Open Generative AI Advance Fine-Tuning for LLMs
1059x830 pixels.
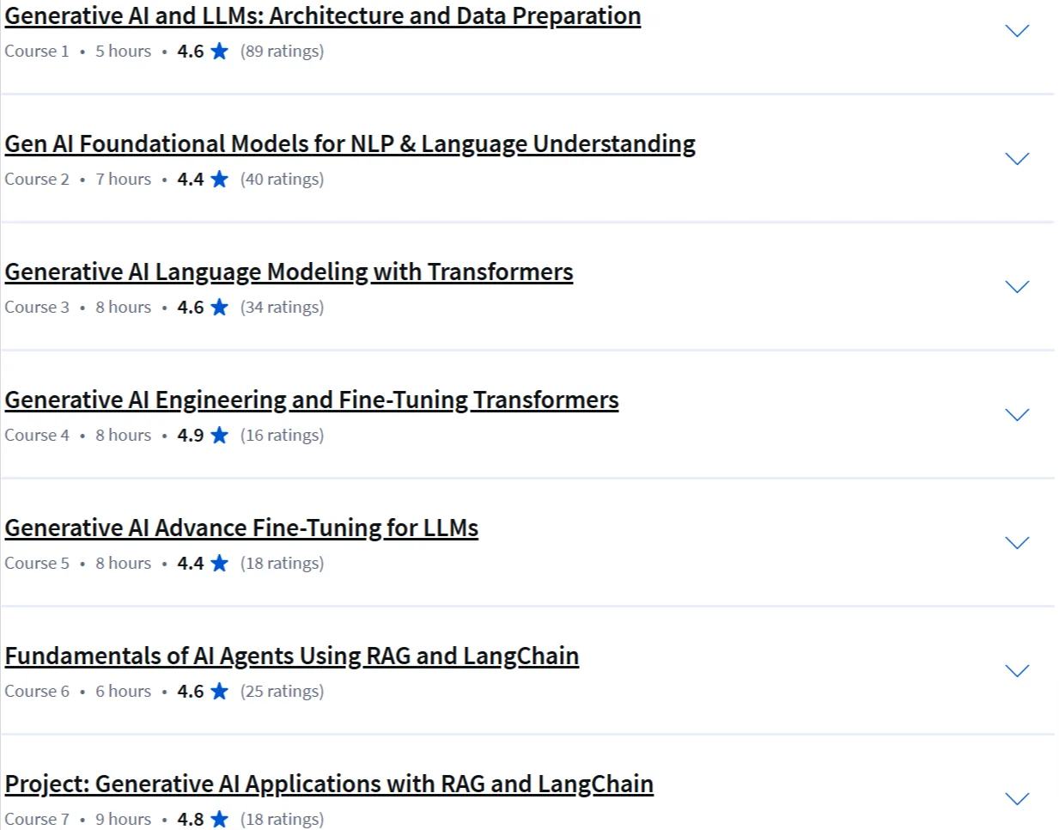[241, 528]
